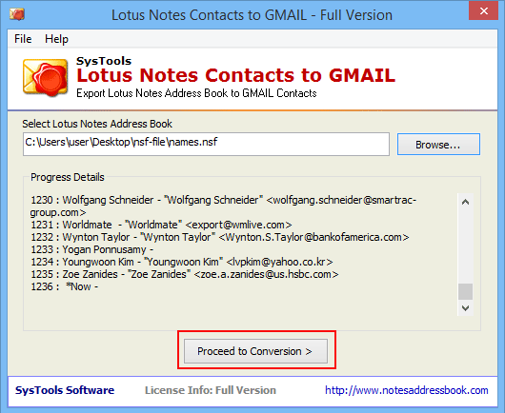Open the File menu
Viewport: 505px width, 413px height.
tap(23, 39)
